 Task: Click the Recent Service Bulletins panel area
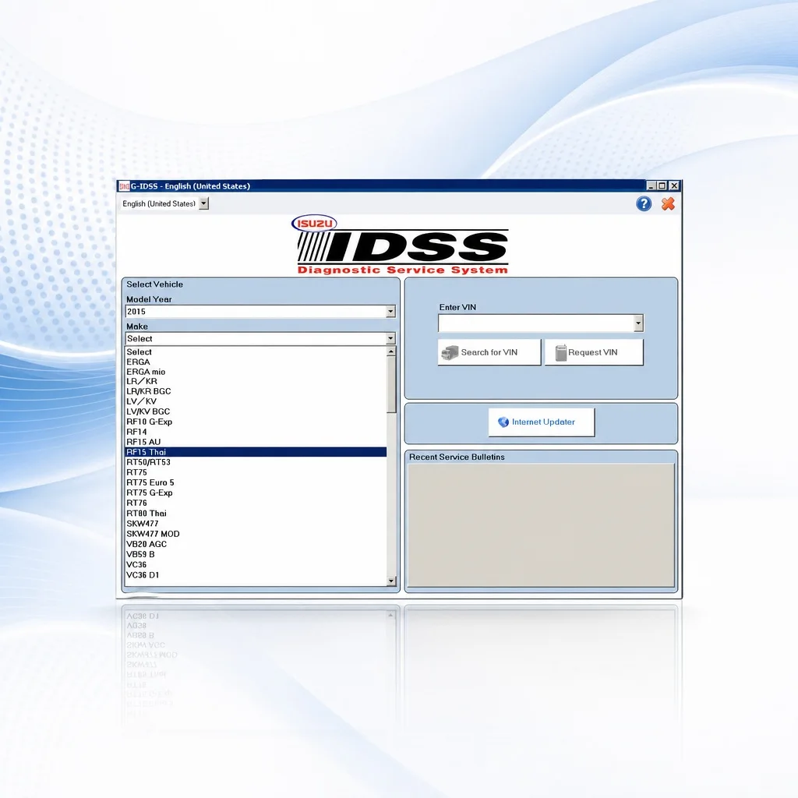pyautogui.click(x=542, y=526)
